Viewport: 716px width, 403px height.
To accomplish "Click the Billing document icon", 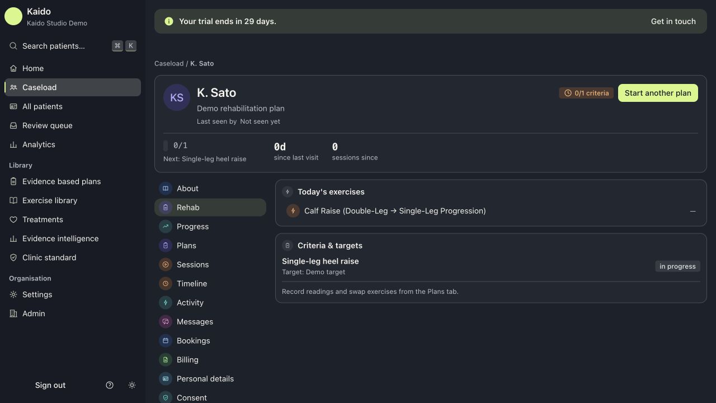I will point(166,360).
